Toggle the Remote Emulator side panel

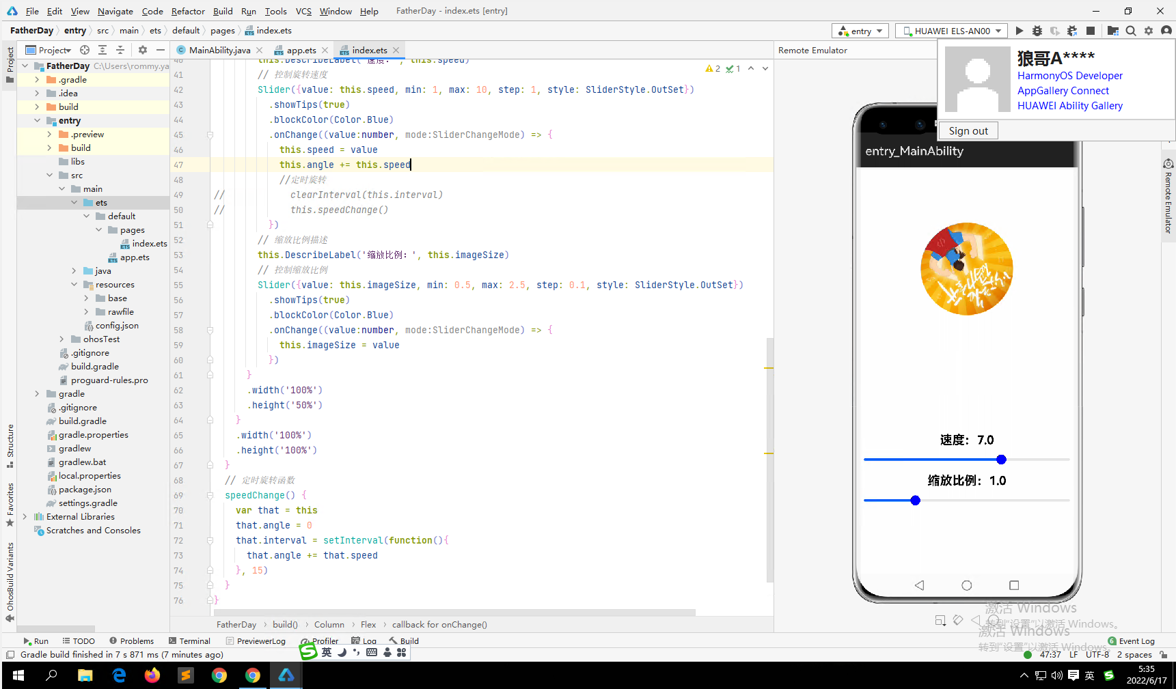tap(1168, 198)
